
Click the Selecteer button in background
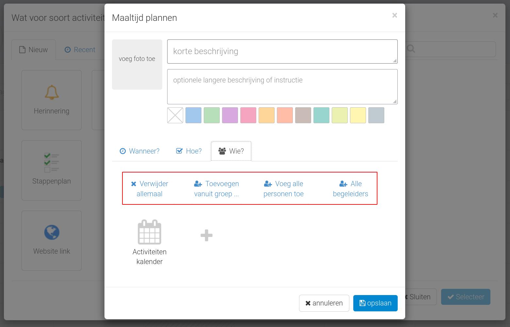click(466, 297)
